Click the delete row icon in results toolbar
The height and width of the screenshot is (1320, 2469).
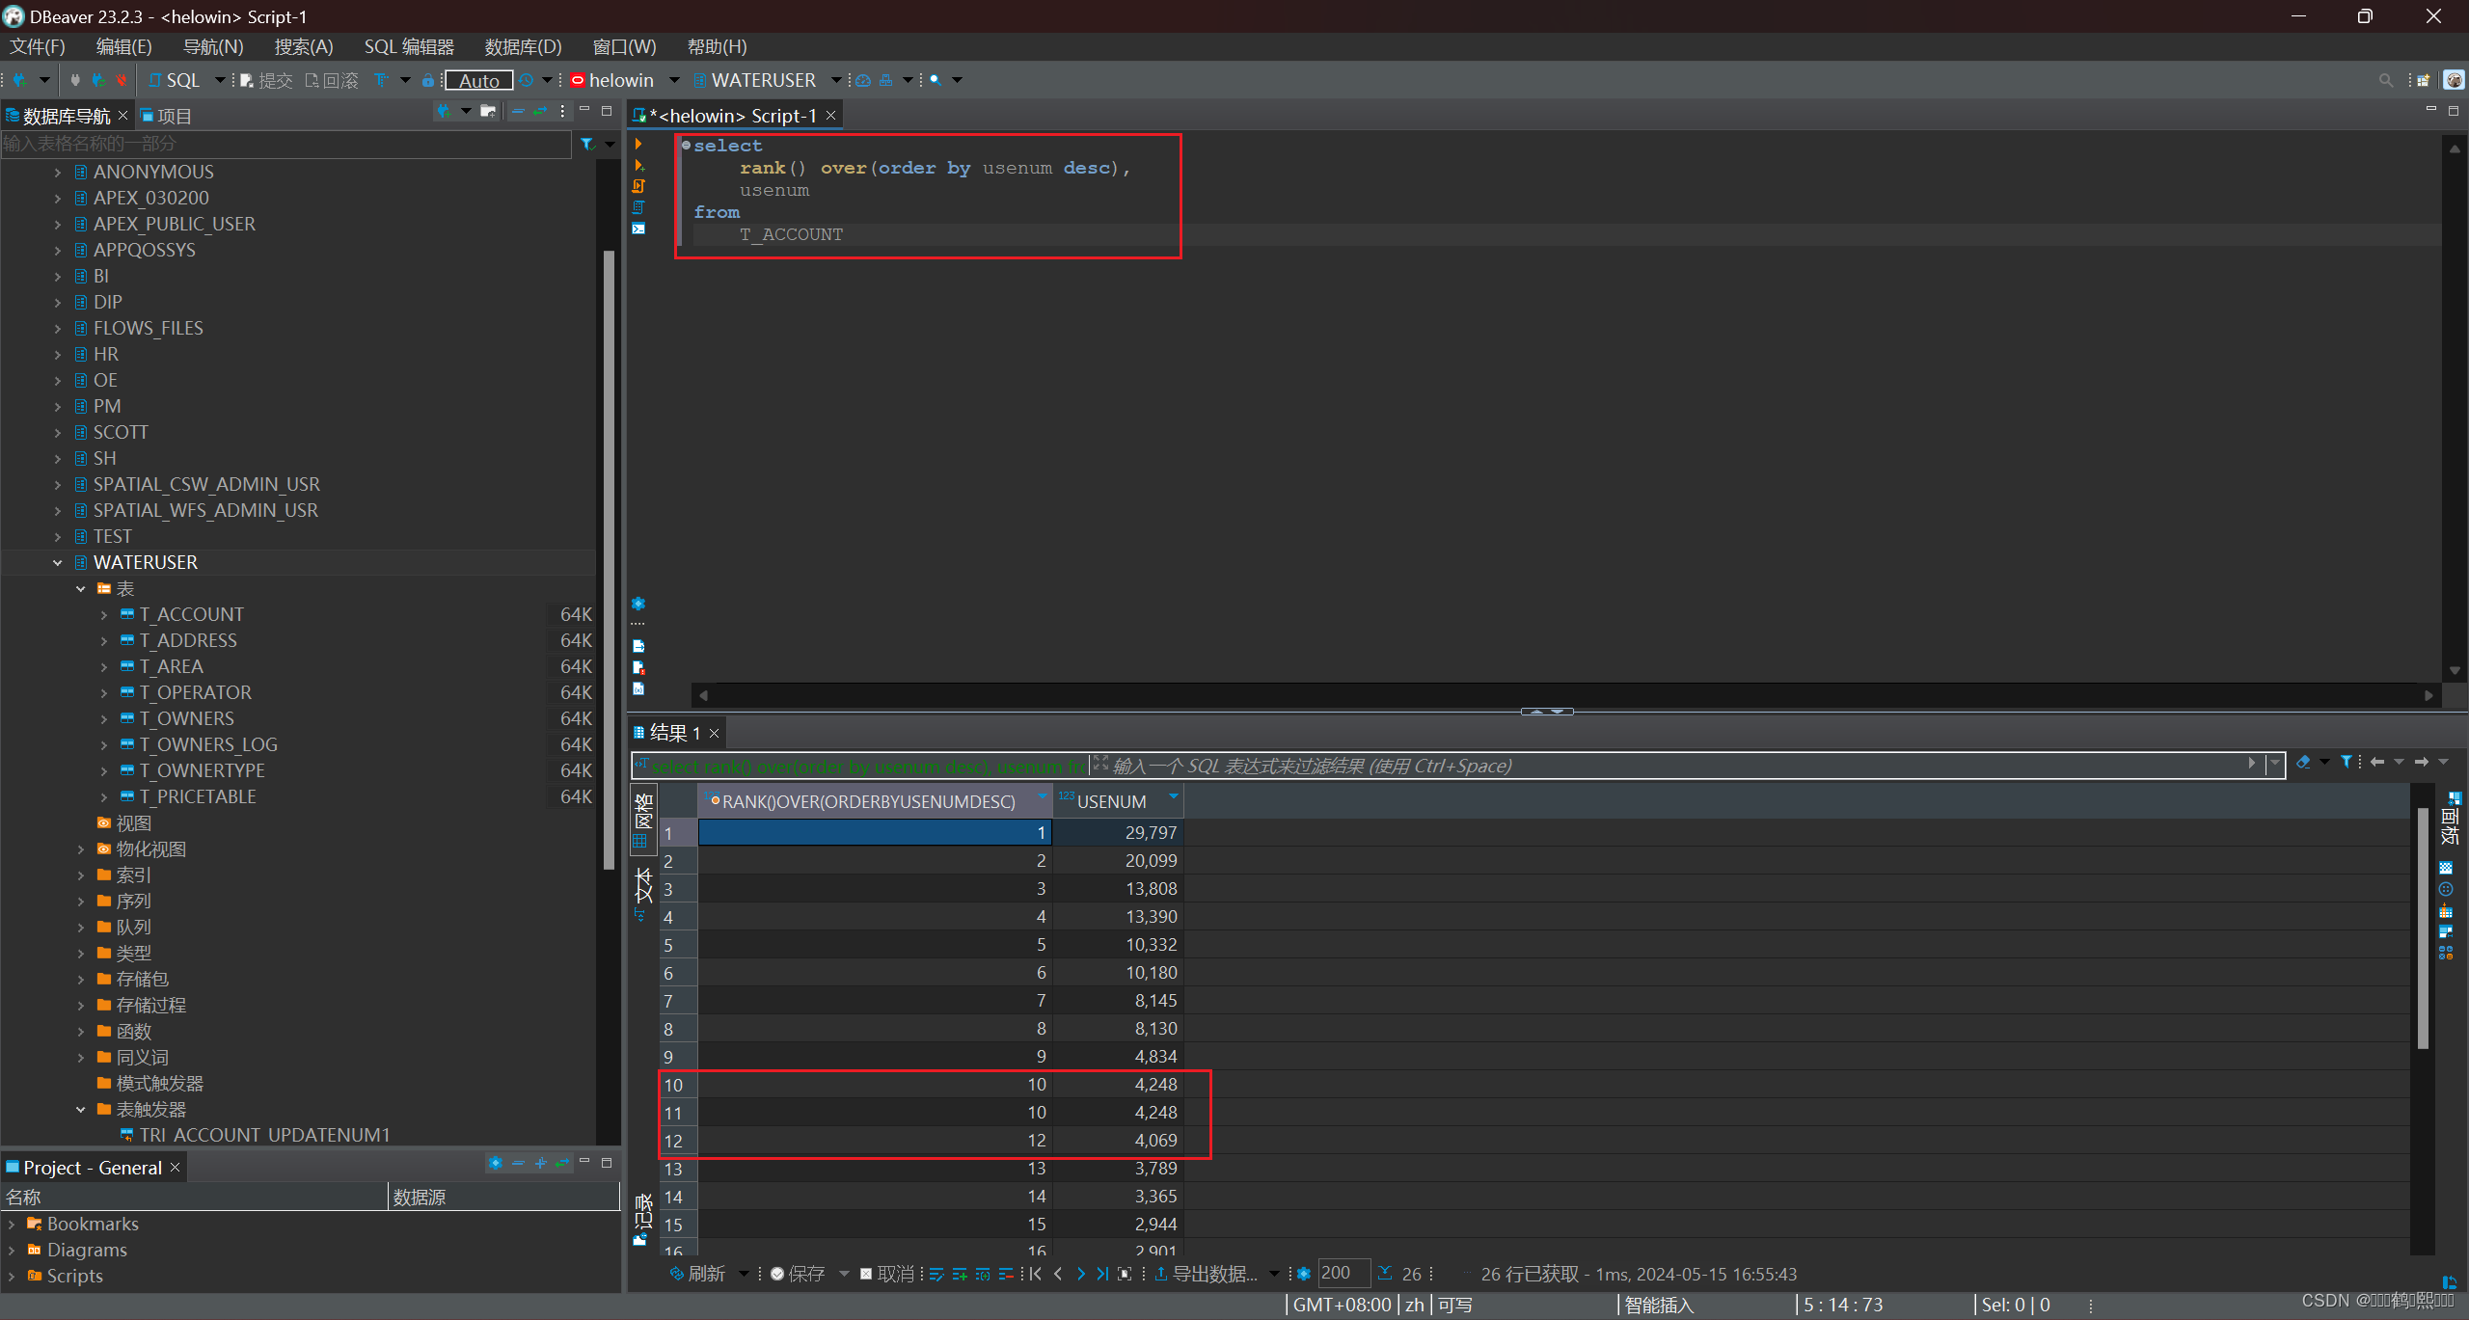click(1006, 1275)
